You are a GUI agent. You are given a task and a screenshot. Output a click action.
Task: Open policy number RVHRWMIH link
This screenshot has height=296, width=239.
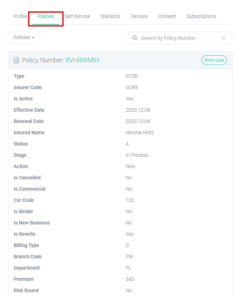[x=82, y=60]
